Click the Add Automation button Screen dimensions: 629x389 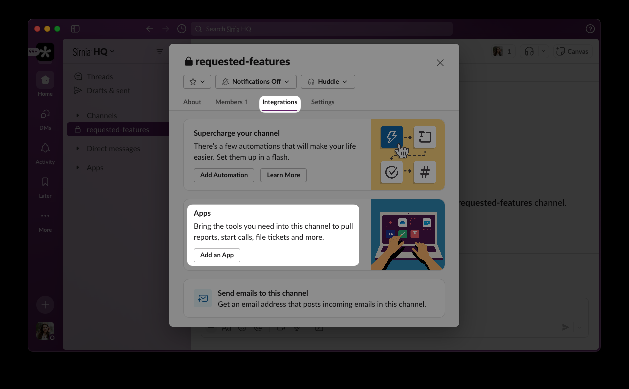click(224, 175)
